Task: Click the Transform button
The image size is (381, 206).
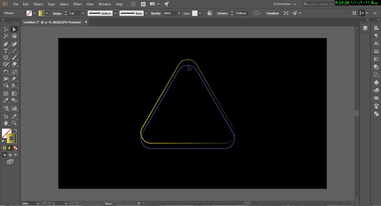Action: pyautogui.click(x=272, y=13)
